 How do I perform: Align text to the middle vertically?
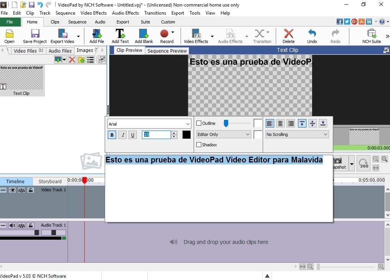click(313, 123)
